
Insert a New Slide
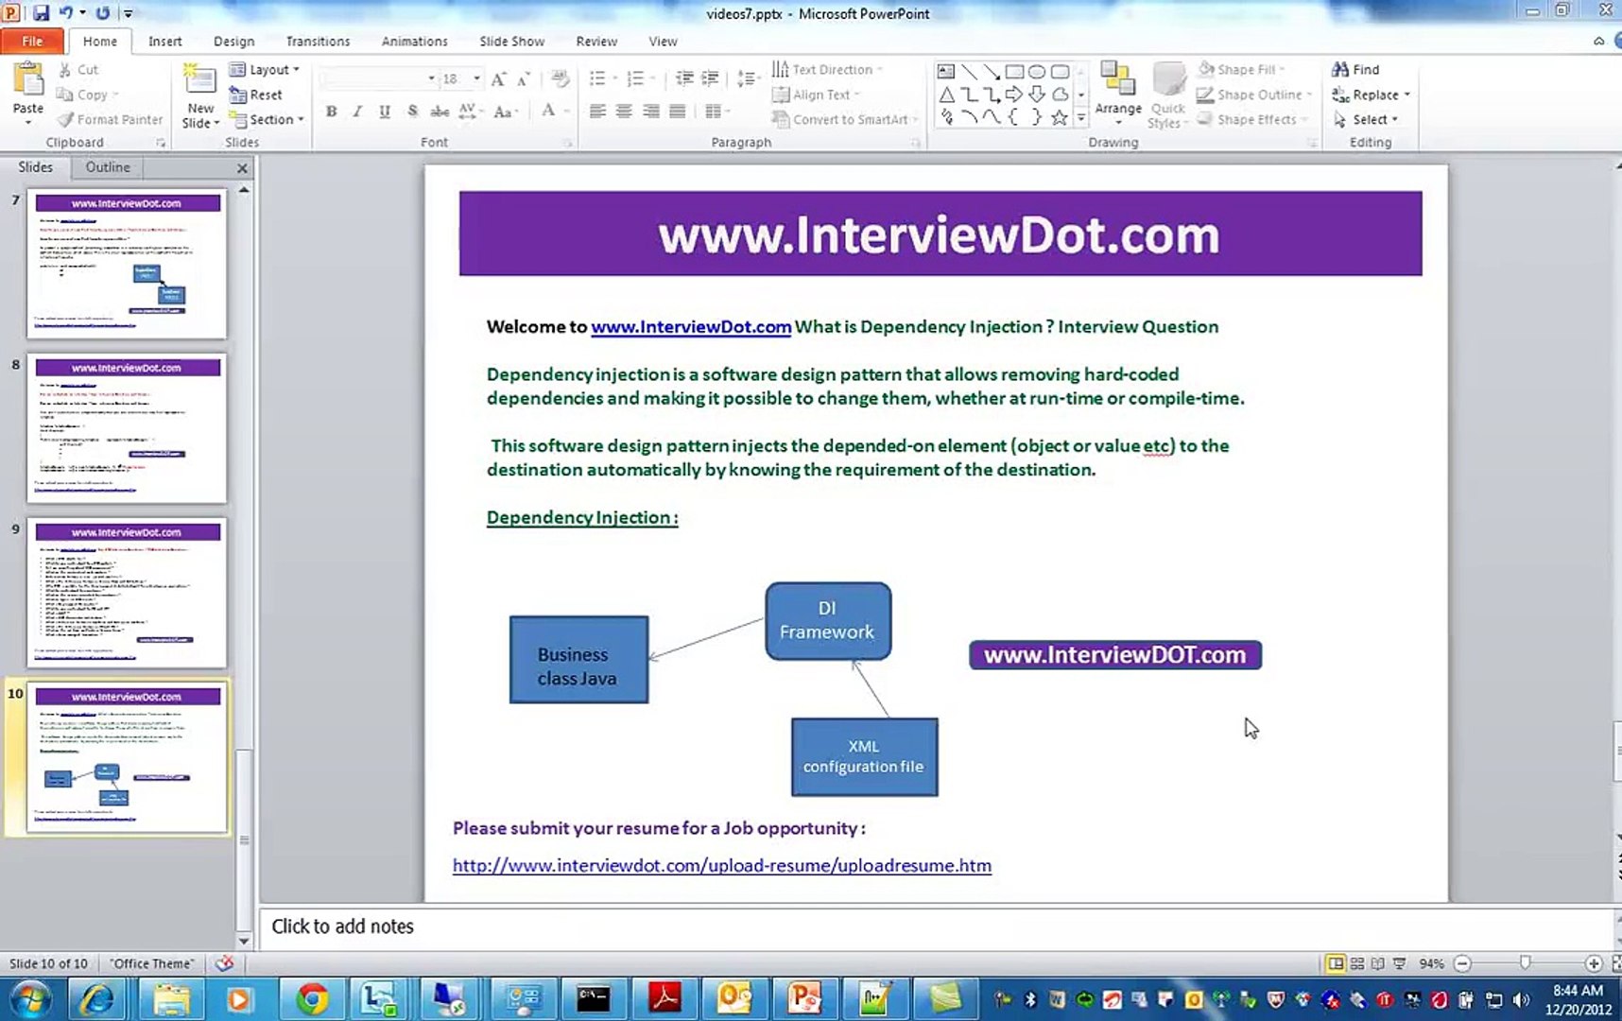coord(200,96)
